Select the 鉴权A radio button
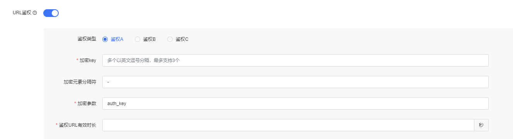Screen dimensions: 513x139 pos(105,39)
